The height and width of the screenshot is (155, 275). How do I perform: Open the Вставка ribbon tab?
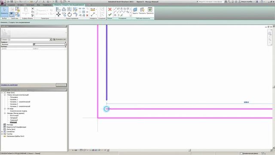click(x=21, y=5)
